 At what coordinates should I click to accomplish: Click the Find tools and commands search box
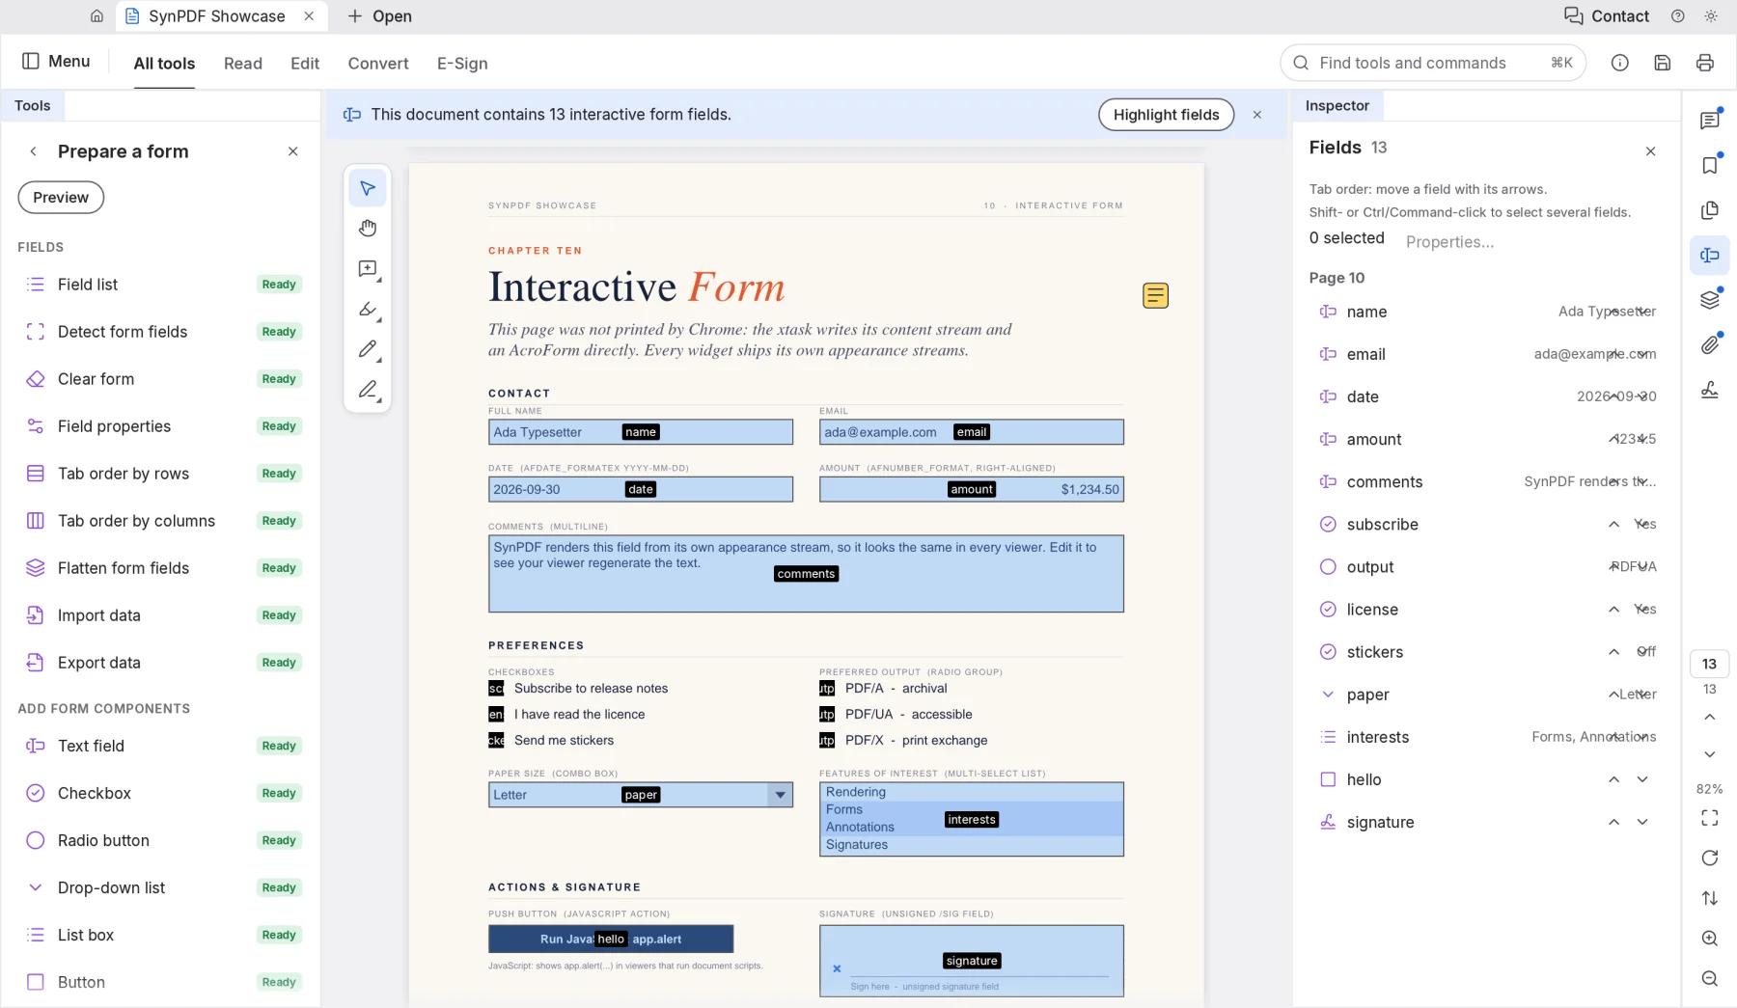click(x=1433, y=63)
